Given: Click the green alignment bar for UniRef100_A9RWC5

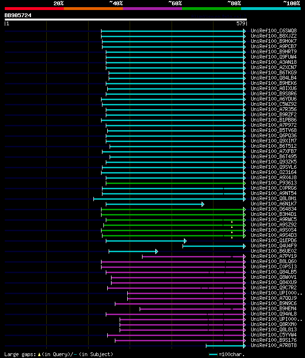Looking at the screenshot, I should (175, 220).
